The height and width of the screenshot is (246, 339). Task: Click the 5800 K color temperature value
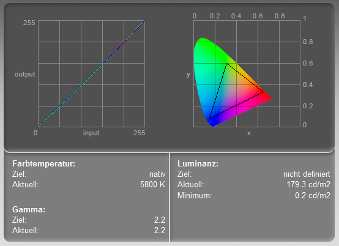(152, 184)
